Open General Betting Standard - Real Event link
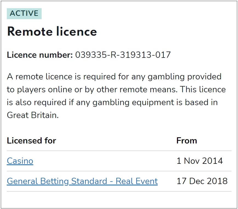 82,181
